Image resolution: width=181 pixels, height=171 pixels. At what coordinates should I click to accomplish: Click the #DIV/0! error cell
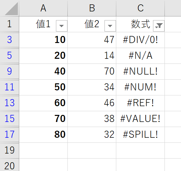point(140,40)
